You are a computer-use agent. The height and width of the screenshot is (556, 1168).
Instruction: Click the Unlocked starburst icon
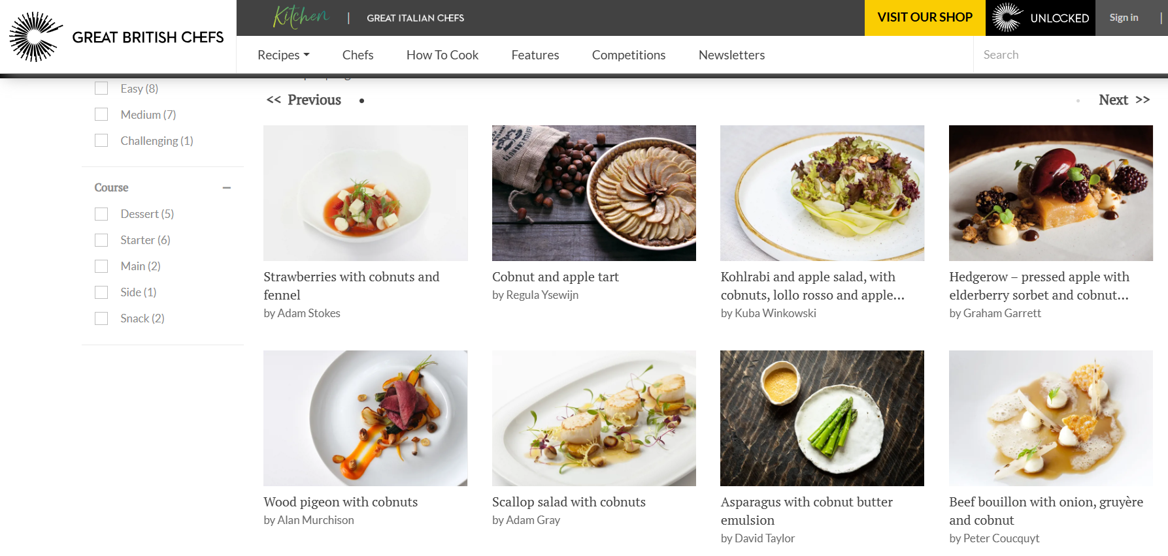point(1007,18)
